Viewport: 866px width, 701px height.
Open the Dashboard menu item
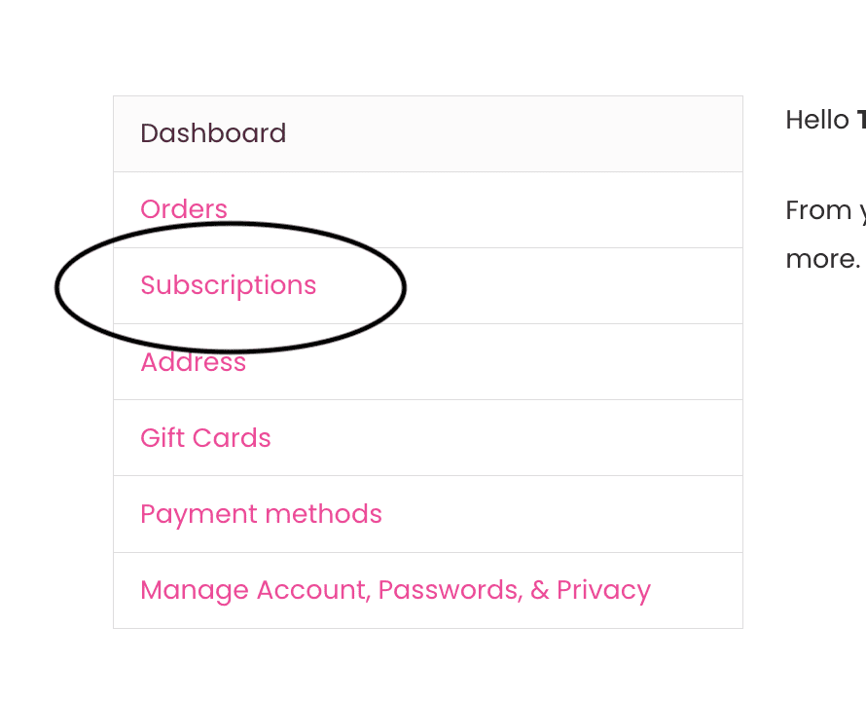(213, 133)
